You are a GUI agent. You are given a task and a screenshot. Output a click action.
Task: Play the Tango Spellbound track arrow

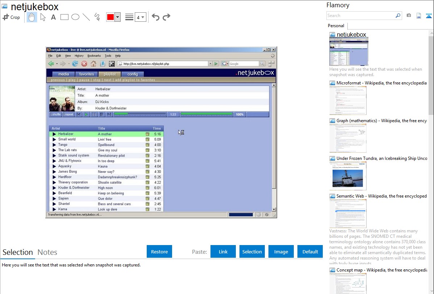(x=54, y=145)
